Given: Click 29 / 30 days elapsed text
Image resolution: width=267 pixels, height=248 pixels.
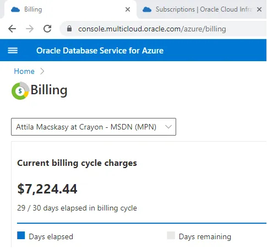Looking at the screenshot, I should [x=77, y=208].
